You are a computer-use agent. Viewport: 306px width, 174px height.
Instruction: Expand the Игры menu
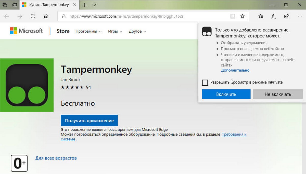(115, 32)
